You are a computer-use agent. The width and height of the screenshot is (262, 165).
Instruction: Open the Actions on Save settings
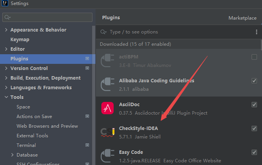(x=34, y=117)
